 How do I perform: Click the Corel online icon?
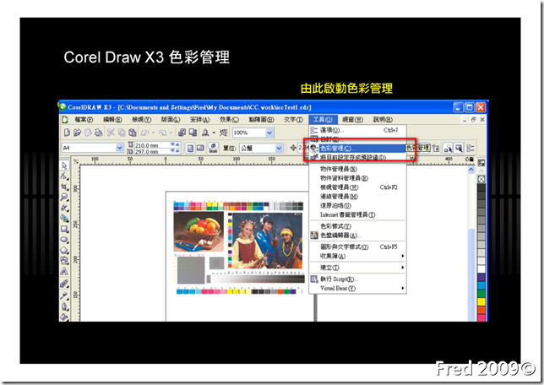(223, 133)
